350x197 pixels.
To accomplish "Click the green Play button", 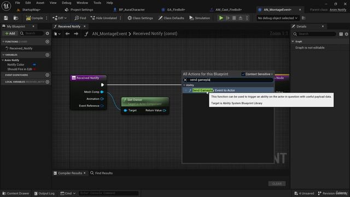I will click(x=221, y=18).
